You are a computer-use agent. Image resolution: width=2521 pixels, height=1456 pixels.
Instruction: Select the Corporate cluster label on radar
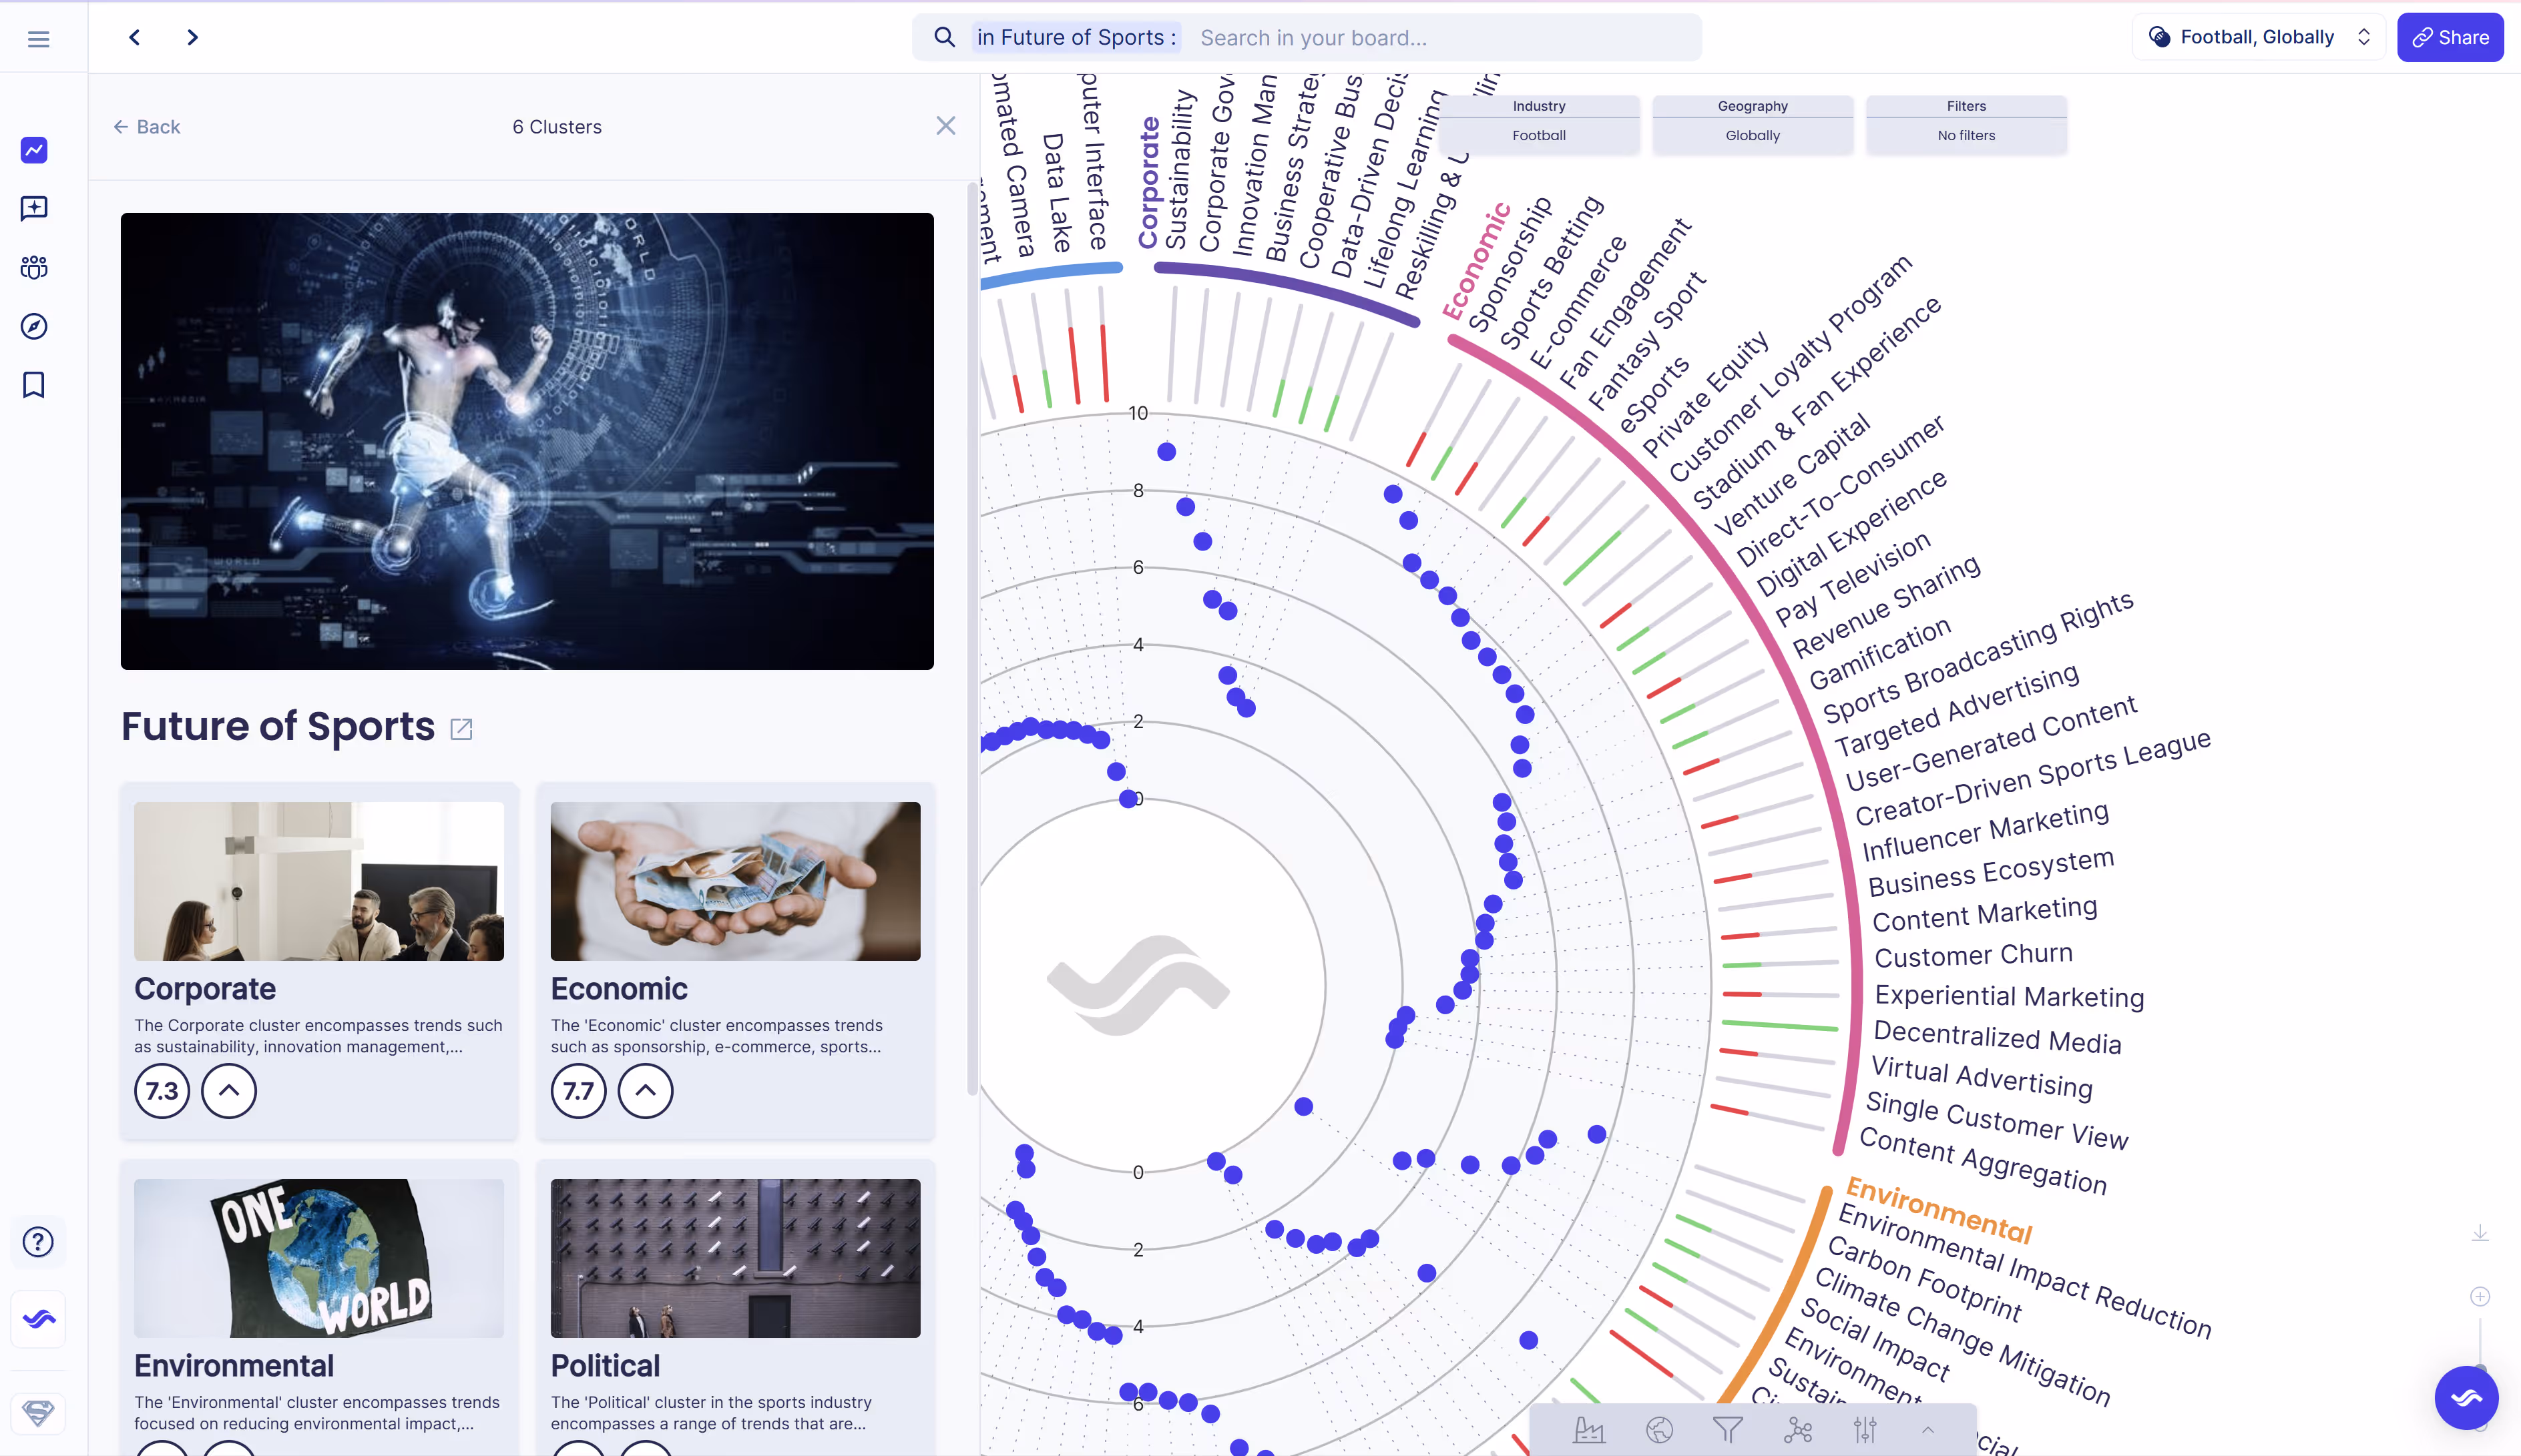coord(1148,182)
